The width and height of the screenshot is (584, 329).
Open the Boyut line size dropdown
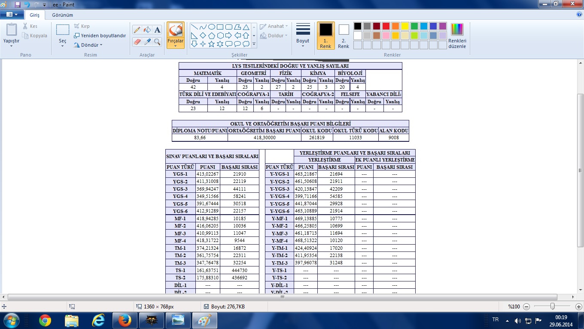click(x=303, y=36)
